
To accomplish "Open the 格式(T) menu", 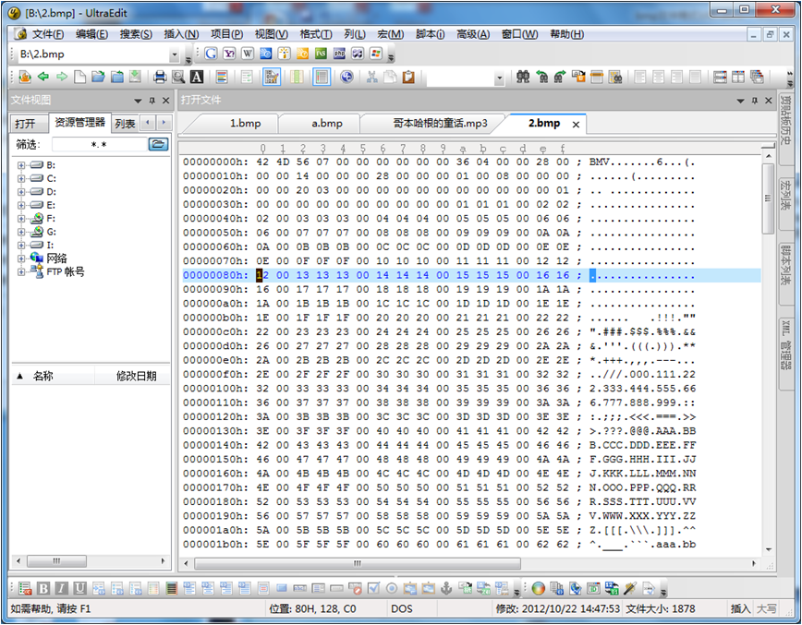I will [316, 34].
